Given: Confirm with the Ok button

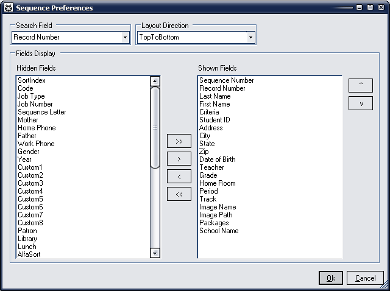Looking at the screenshot, I should (x=330, y=278).
